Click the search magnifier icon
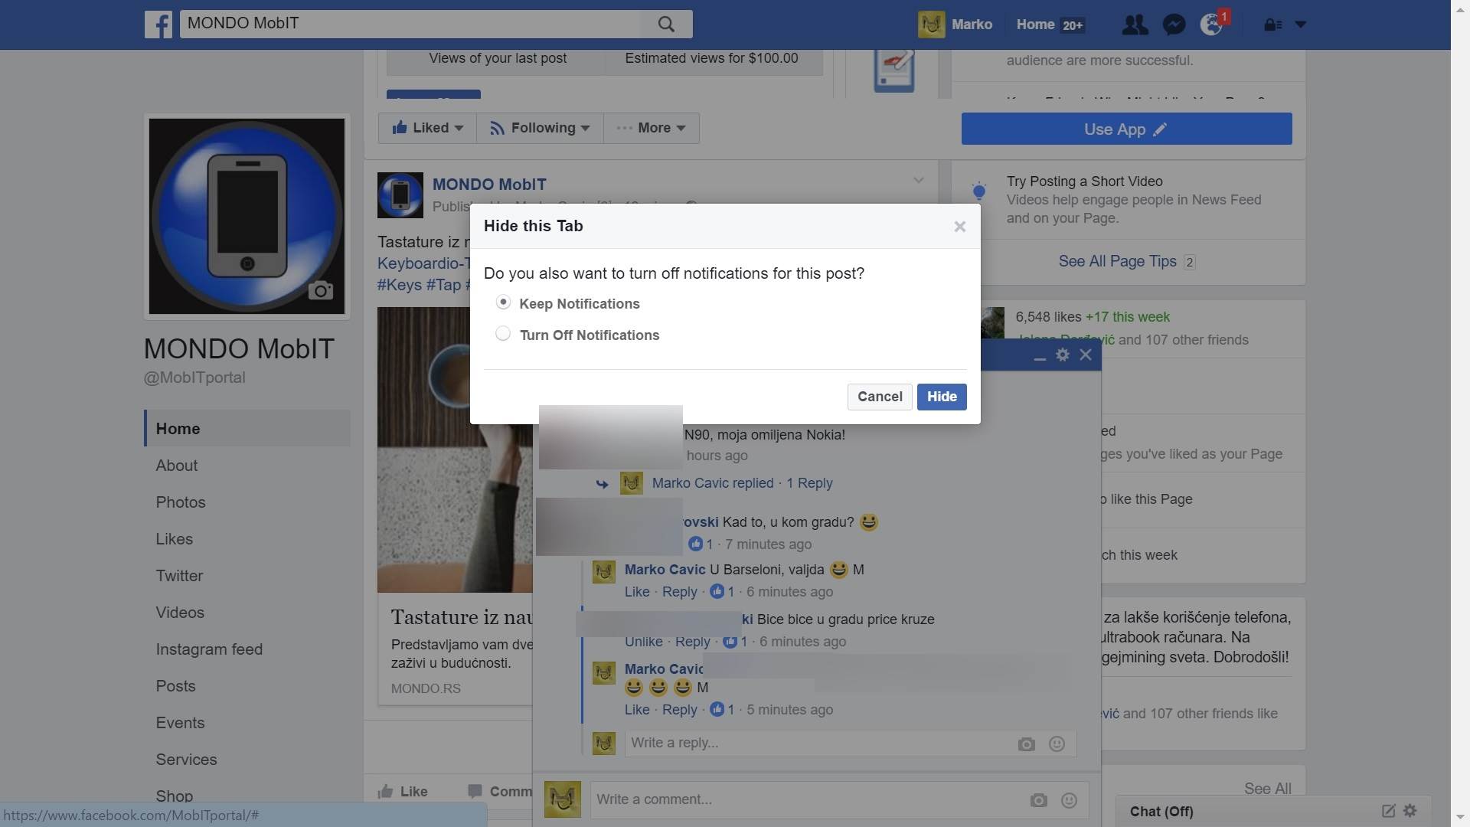This screenshot has height=827, width=1470. pos(666,25)
